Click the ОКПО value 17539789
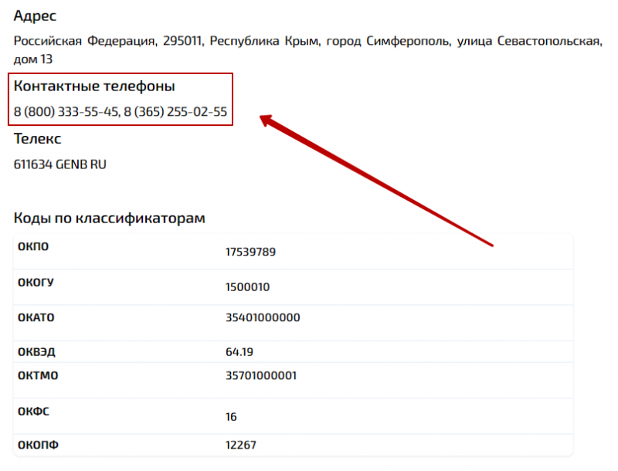 pyautogui.click(x=251, y=251)
